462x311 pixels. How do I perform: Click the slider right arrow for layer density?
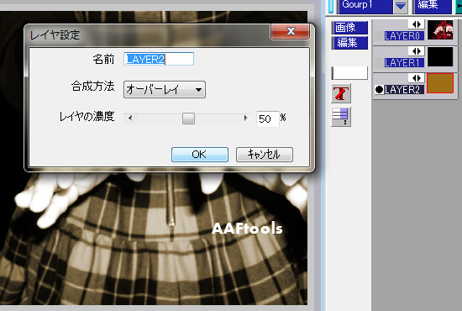point(245,119)
